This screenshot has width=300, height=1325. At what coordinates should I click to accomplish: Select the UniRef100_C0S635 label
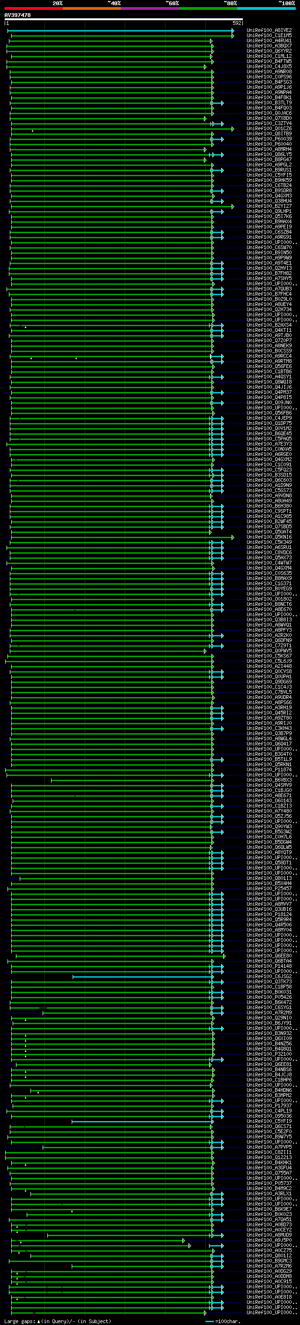pyautogui.click(x=269, y=573)
